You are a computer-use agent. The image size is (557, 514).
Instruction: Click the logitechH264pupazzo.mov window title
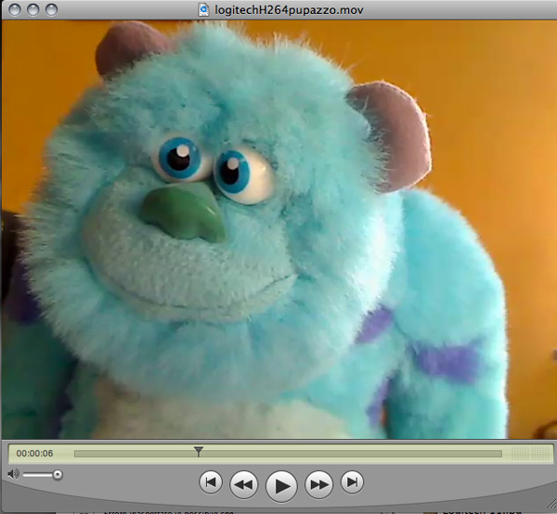(x=289, y=10)
